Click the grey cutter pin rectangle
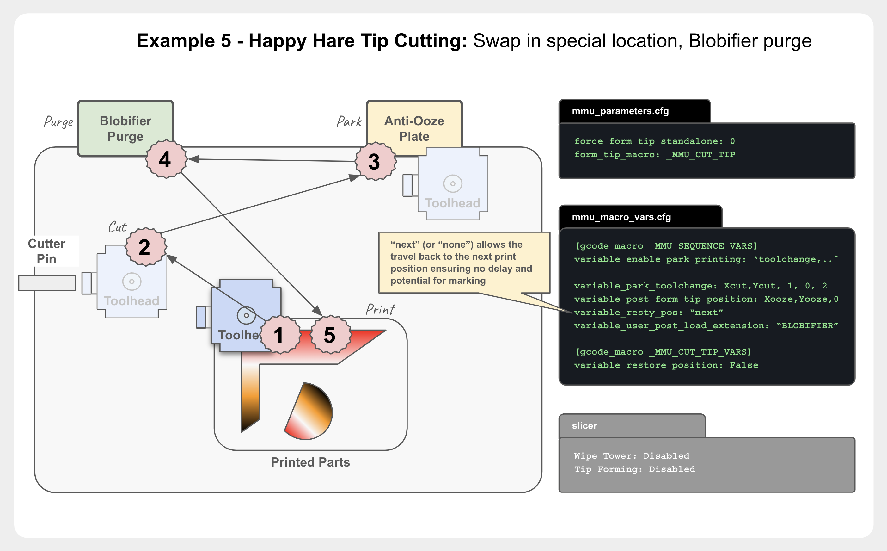 (47, 283)
